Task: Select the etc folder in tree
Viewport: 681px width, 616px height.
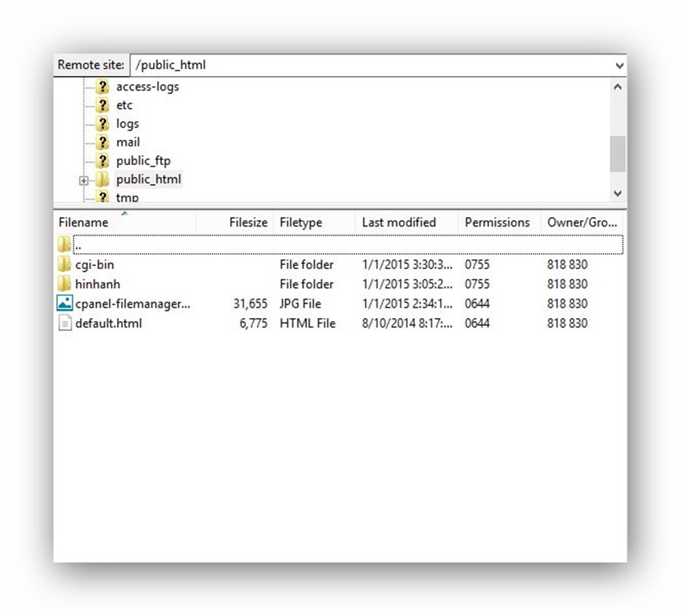Action: coord(124,105)
